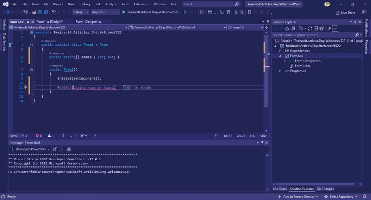The width and height of the screenshot is (371, 200).
Task: Toggle preview selected items icon in Solution Explorer
Action: [335, 28]
